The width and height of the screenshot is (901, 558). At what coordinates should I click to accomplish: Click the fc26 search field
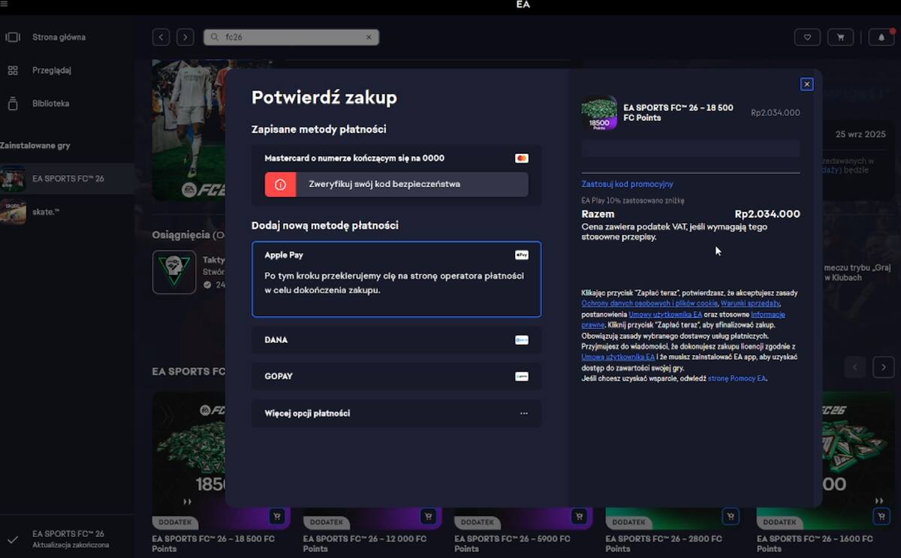[291, 37]
